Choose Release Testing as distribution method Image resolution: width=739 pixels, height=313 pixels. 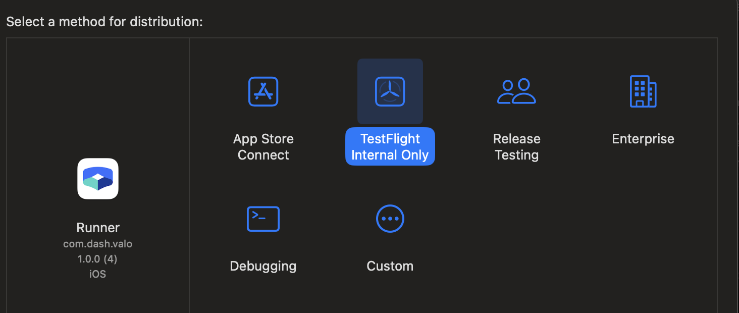[x=516, y=146]
